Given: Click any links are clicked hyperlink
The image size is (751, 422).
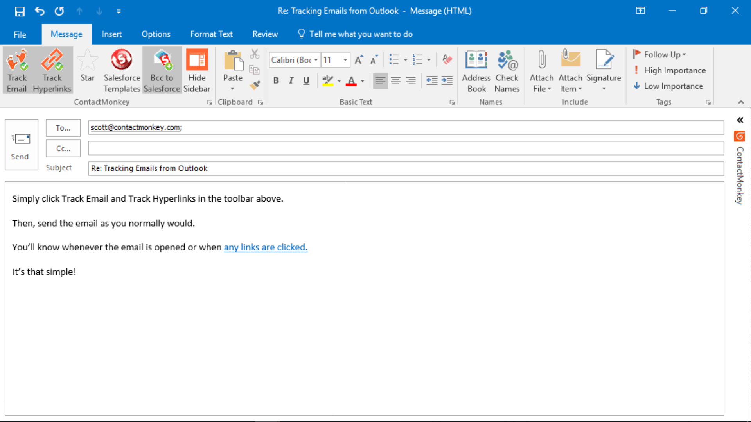Looking at the screenshot, I should coord(266,247).
